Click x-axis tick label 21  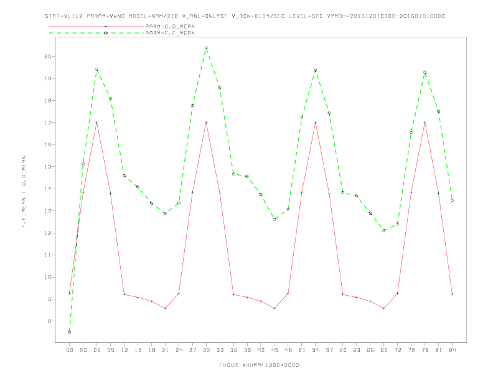click(165, 350)
